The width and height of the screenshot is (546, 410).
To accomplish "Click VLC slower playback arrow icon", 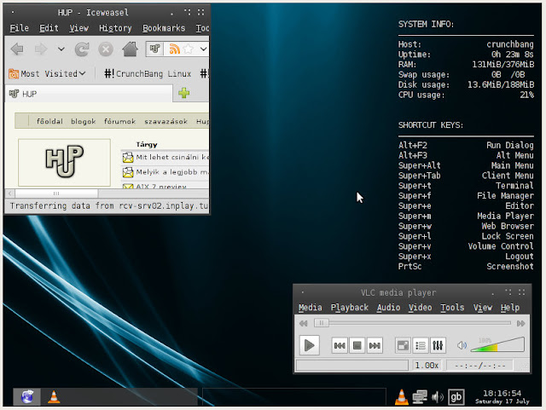I will 304,323.
